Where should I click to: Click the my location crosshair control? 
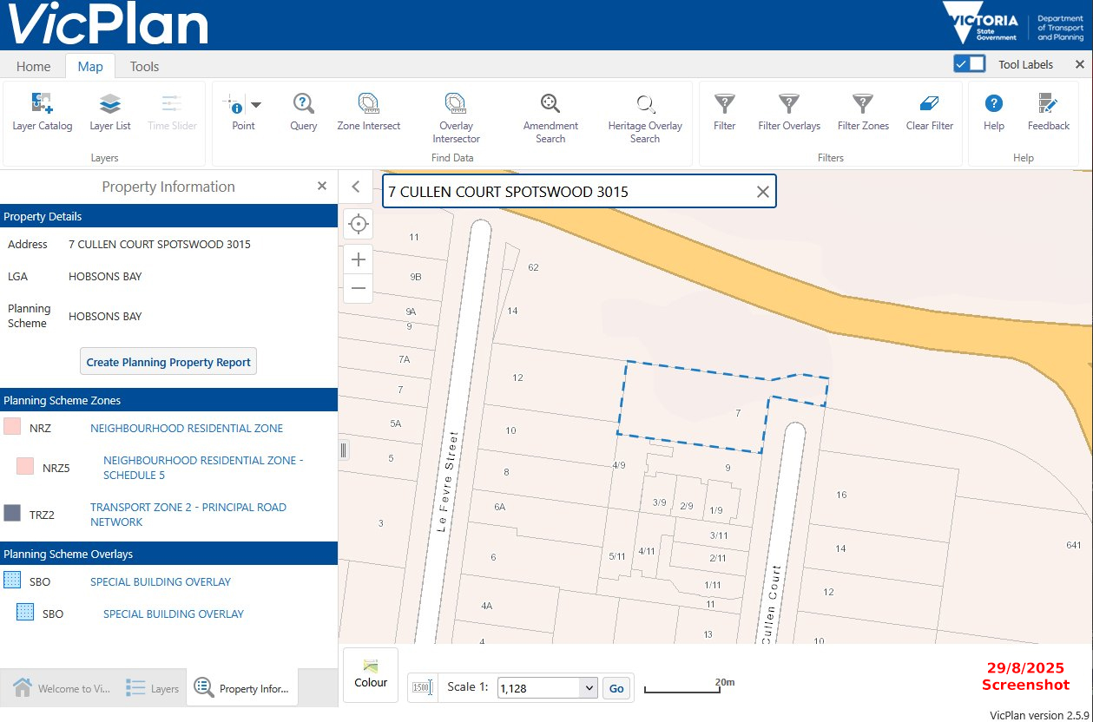point(358,224)
